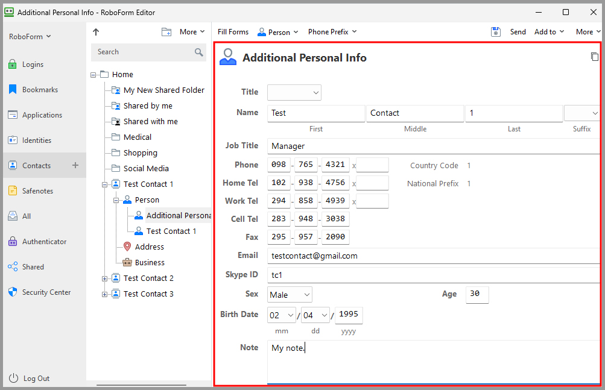Click the Phone extension field
Image resolution: width=605 pixels, height=390 pixels.
coord(372,165)
